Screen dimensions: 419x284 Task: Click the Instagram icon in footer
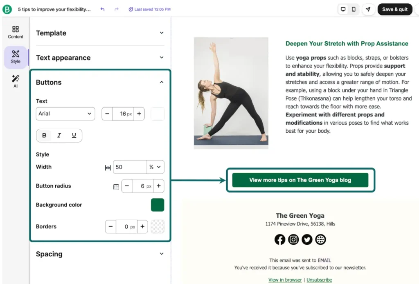click(293, 239)
